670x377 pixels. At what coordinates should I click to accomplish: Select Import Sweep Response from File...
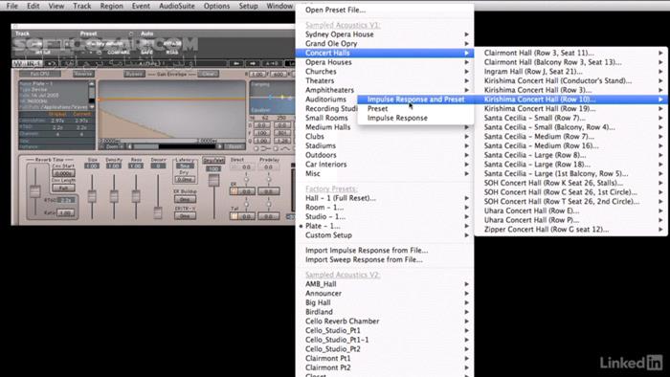385,259
